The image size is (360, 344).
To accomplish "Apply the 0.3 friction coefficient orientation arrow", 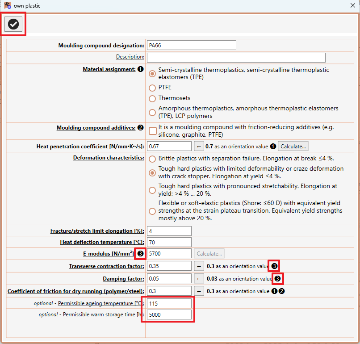I will coord(199,291).
